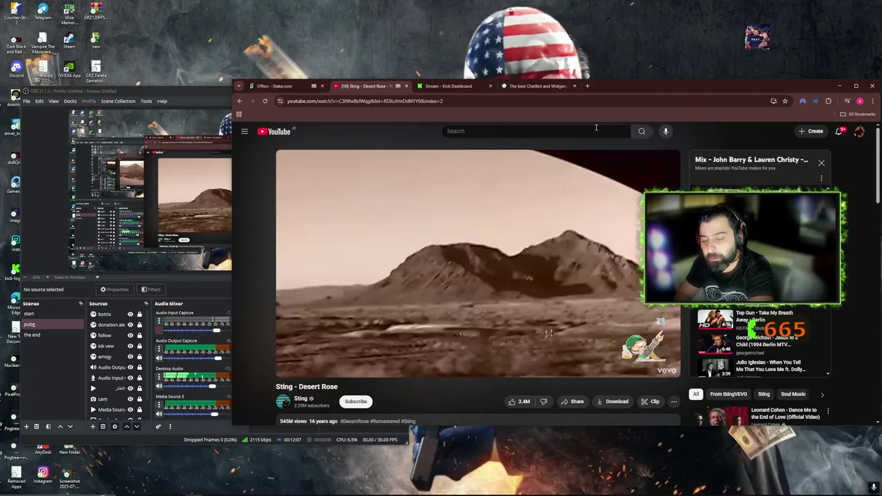Open OBS Scene Collection menu

tap(118, 101)
